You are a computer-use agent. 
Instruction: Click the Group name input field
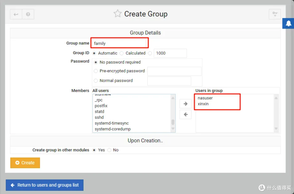click(120, 43)
